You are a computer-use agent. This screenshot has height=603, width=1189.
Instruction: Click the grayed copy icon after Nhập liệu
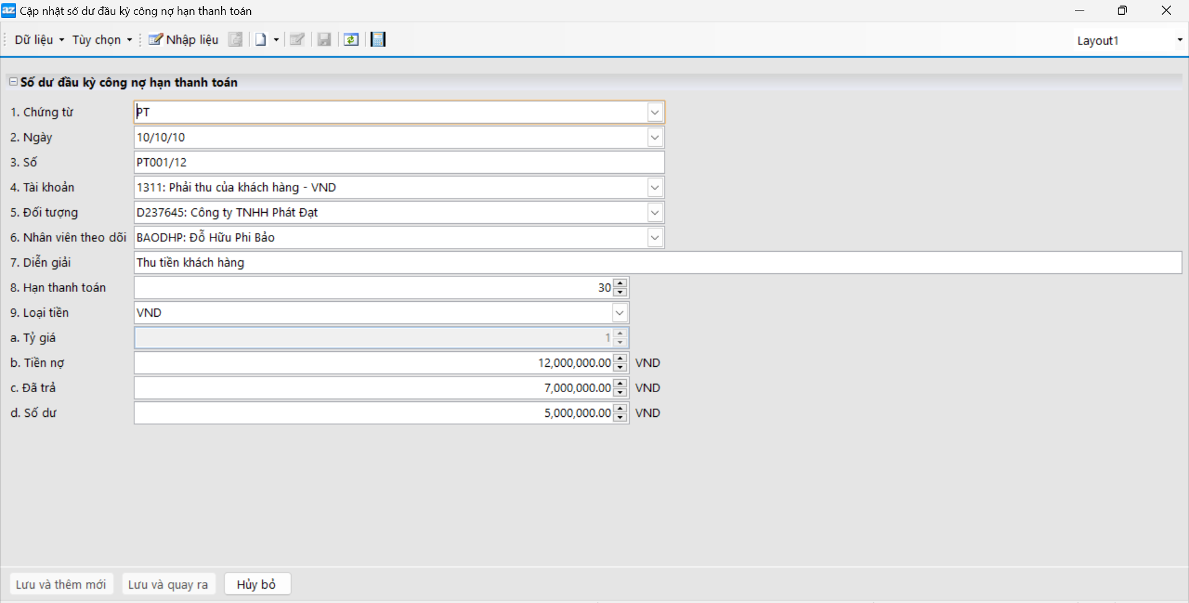tap(235, 40)
